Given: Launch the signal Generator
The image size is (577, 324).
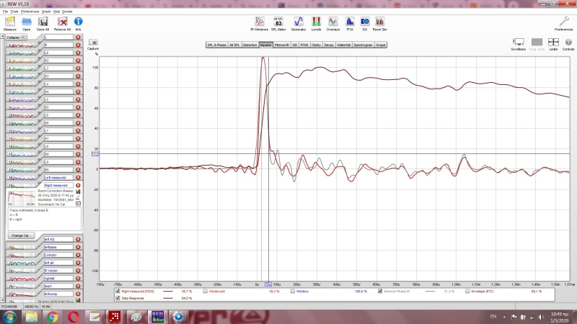Looking at the screenshot, I should (x=298, y=22).
